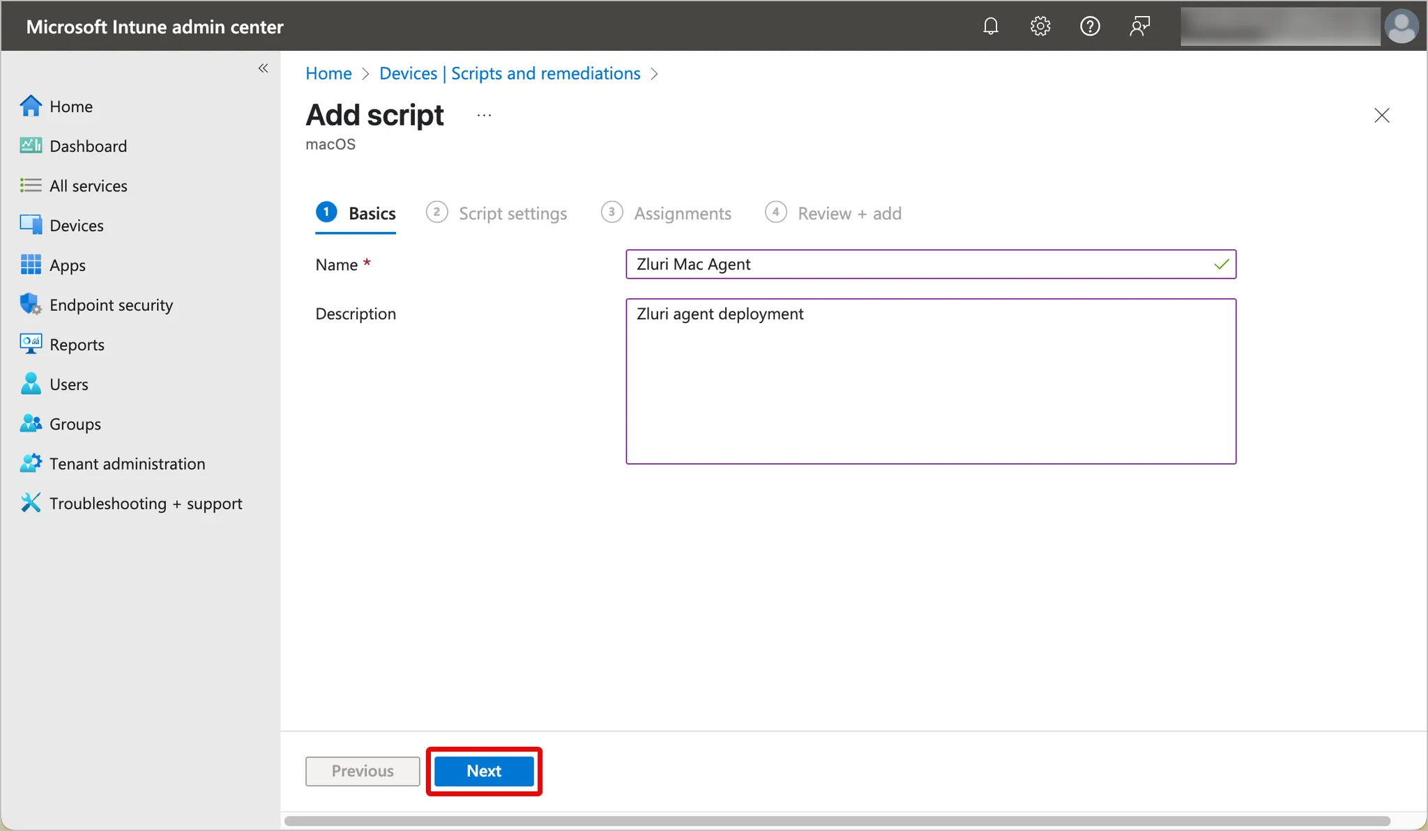The image size is (1428, 831).
Task: Click into the Description text area
Action: [931, 381]
